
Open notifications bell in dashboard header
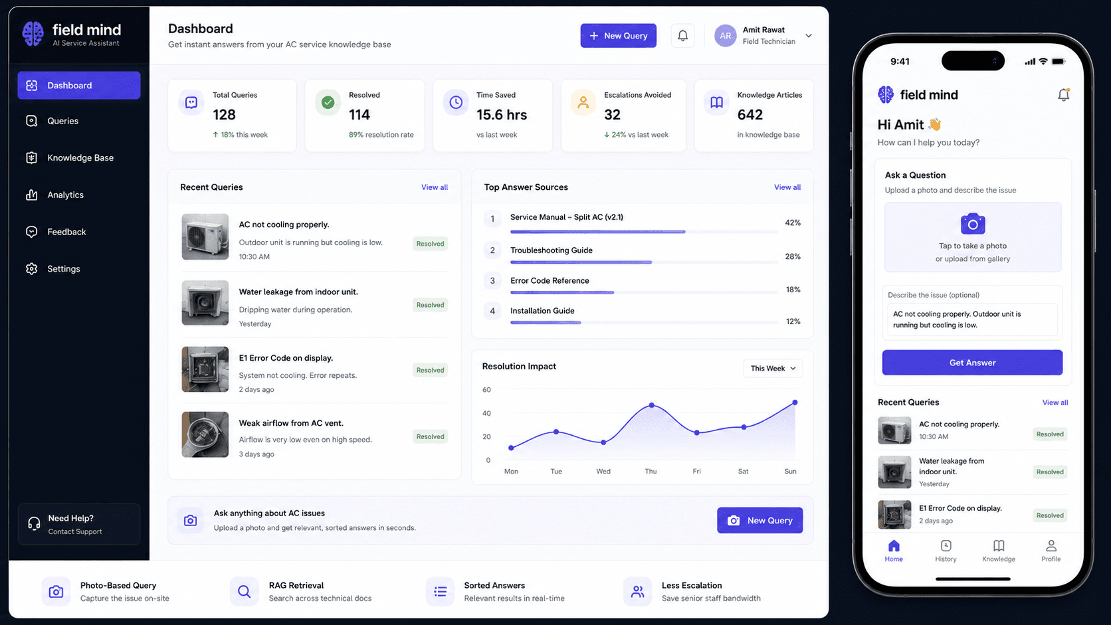(x=682, y=36)
